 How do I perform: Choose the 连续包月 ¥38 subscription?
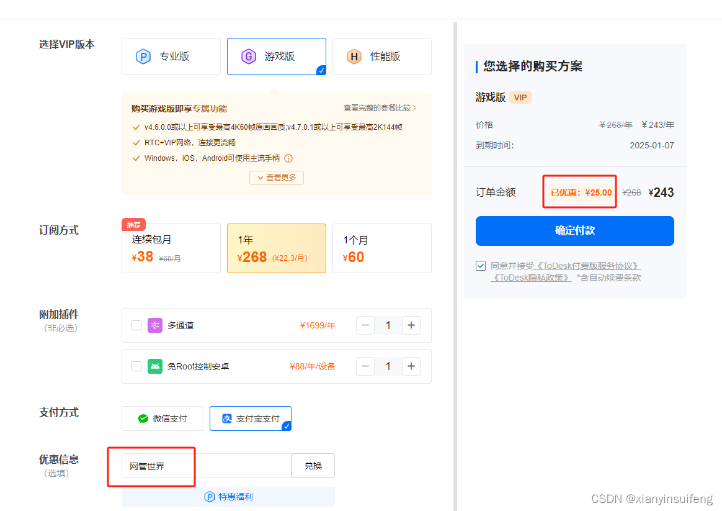(x=171, y=248)
